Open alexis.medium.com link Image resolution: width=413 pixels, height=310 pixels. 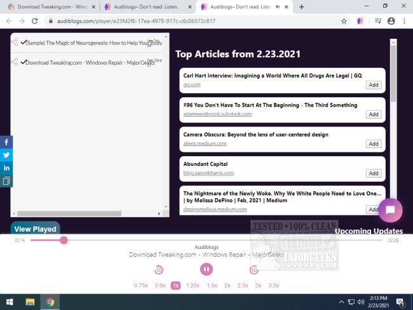205,144
